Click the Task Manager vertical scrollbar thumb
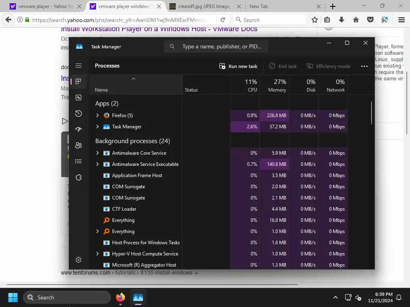 tap(371, 113)
